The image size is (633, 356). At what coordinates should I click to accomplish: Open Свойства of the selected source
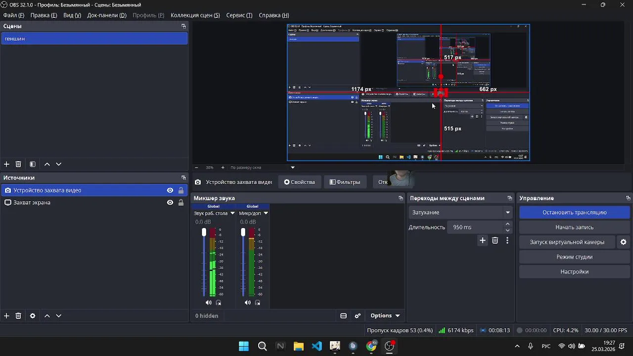tap(299, 182)
